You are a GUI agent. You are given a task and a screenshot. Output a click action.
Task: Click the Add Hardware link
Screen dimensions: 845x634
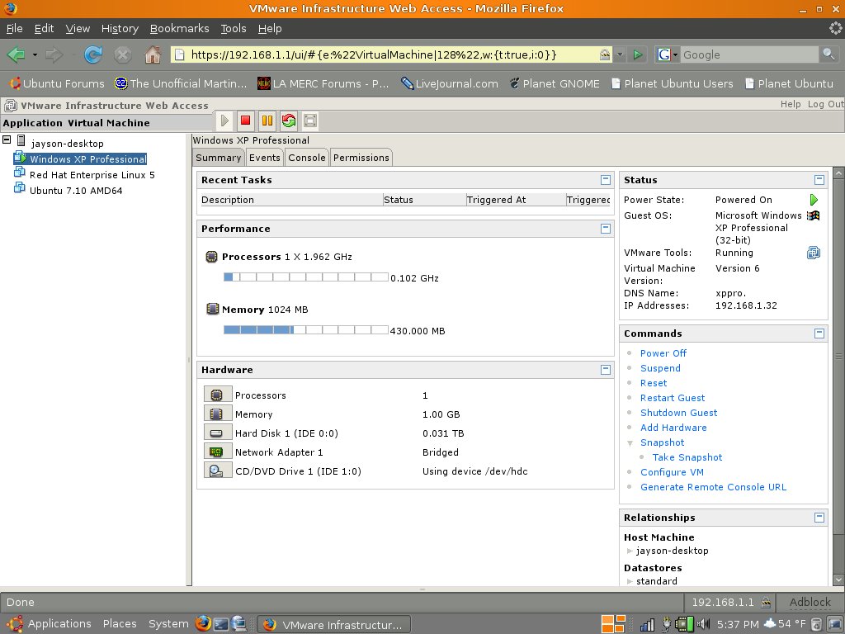point(673,428)
